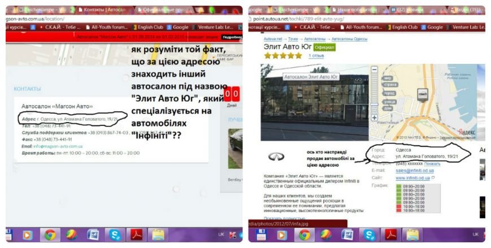Set map zoom to 'дом' level
The width and height of the screenshot is (491, 248).
coord(388,108)
